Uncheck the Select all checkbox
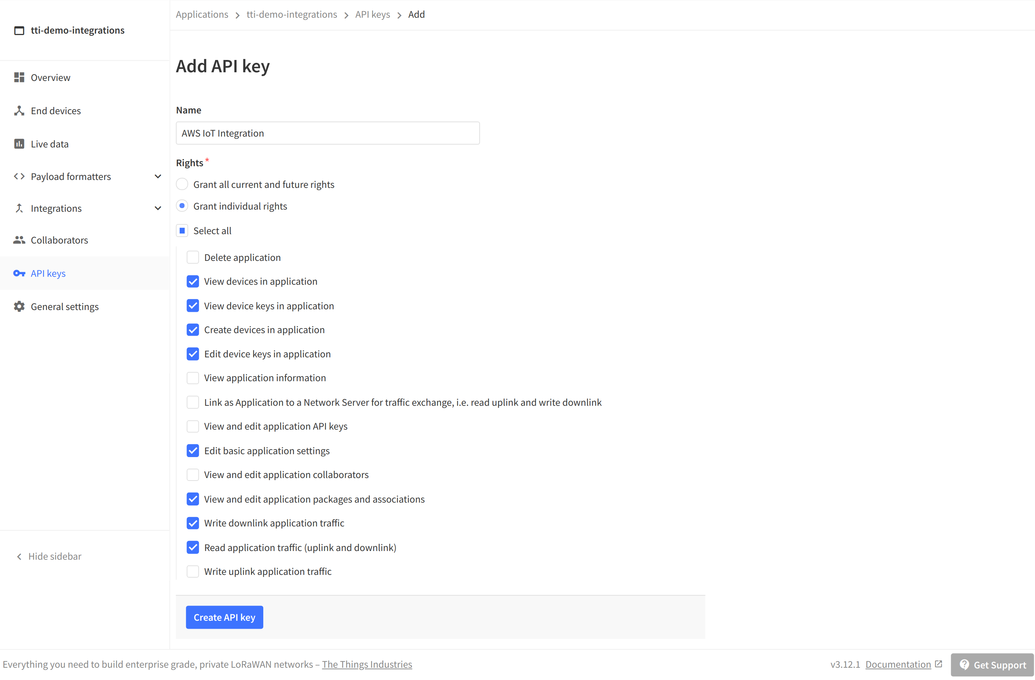Screen dimensions: 1035x680 (x=182, y=230)
